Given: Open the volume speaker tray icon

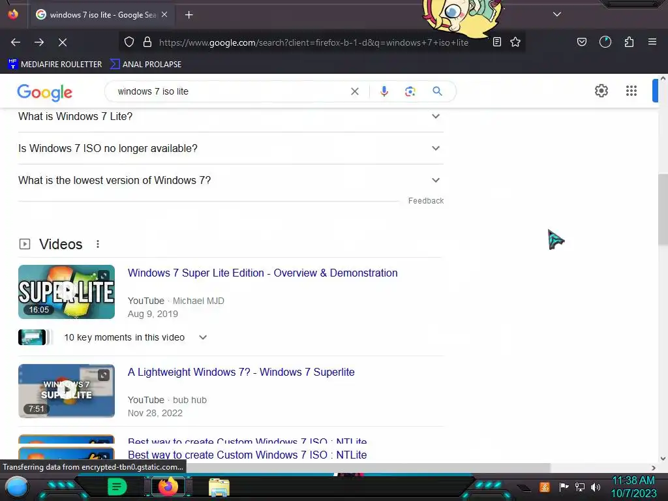Looking at the screenshot, I should (x=596, y=487).
